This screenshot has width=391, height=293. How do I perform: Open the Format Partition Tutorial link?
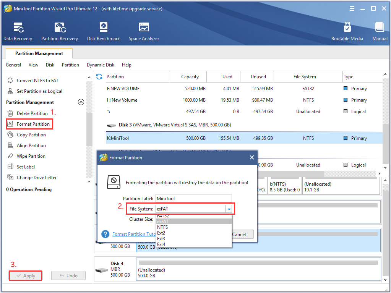[134, 234]
